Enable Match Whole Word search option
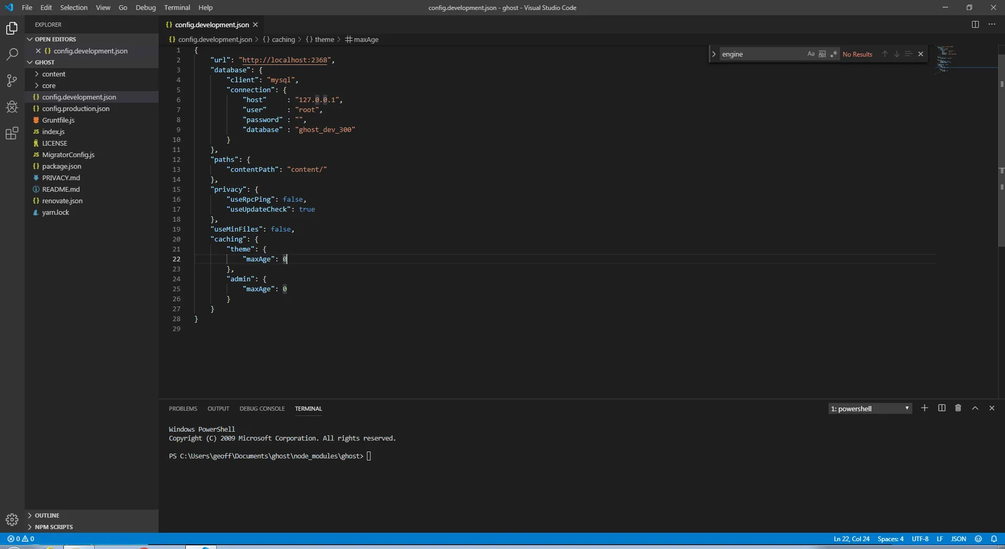Image resolution: width=1005 pixels, height=549 pixels. (823, 53)
